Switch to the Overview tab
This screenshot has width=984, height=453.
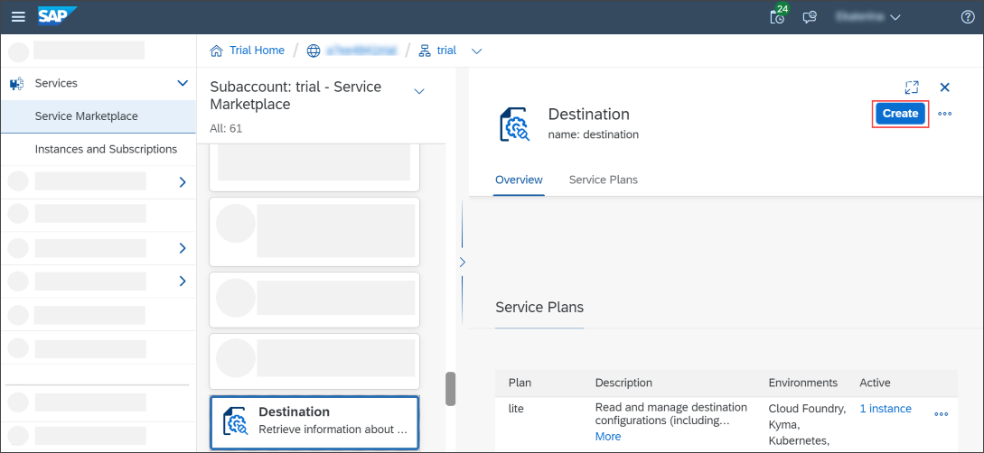(519, 180)
